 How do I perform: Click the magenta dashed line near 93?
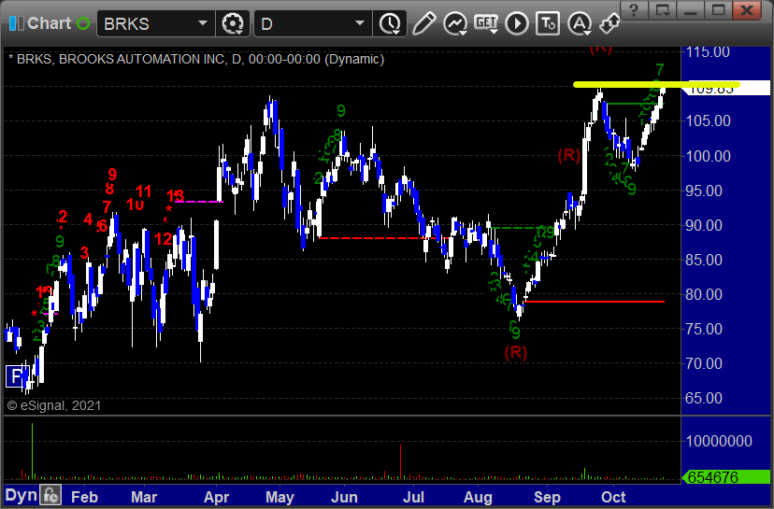[x=199, y=202]
